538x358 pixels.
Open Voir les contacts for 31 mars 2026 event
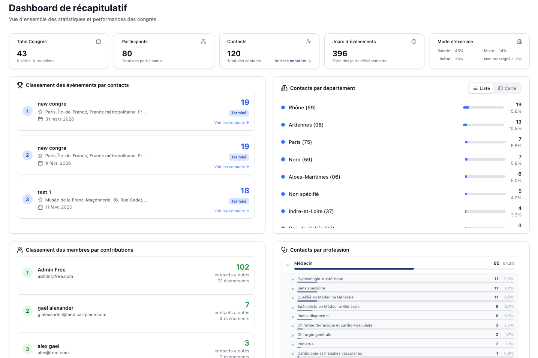(x=232, y=123)
